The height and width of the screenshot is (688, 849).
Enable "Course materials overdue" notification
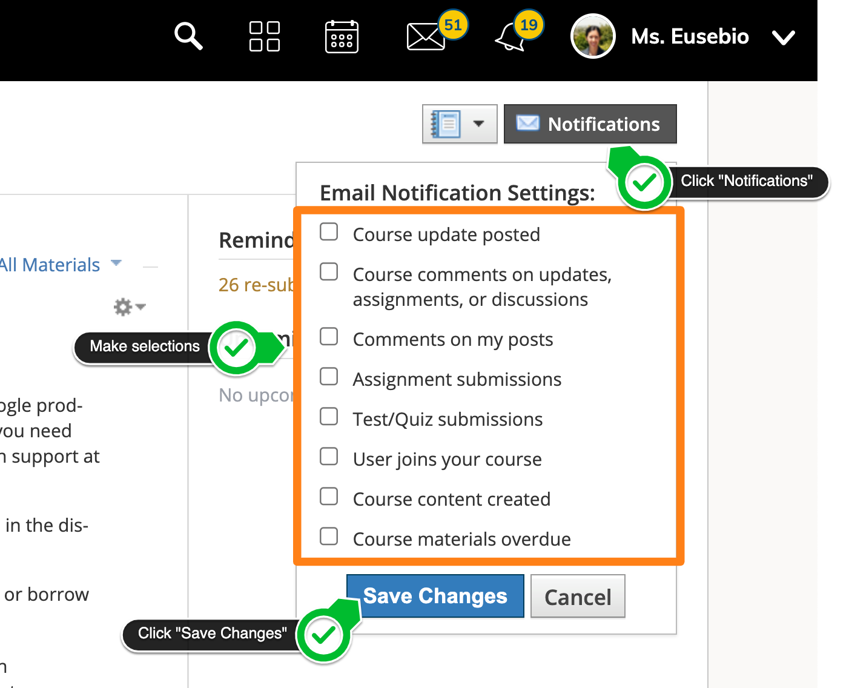coord(329,537)
